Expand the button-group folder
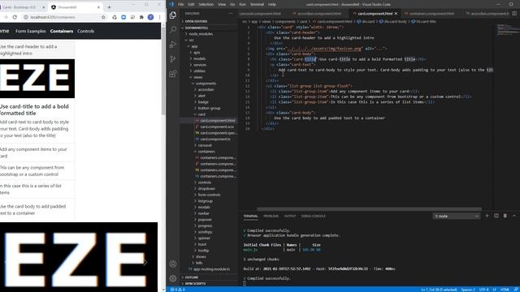Viewport: 520px width, 292px height. tap(209, 108)
